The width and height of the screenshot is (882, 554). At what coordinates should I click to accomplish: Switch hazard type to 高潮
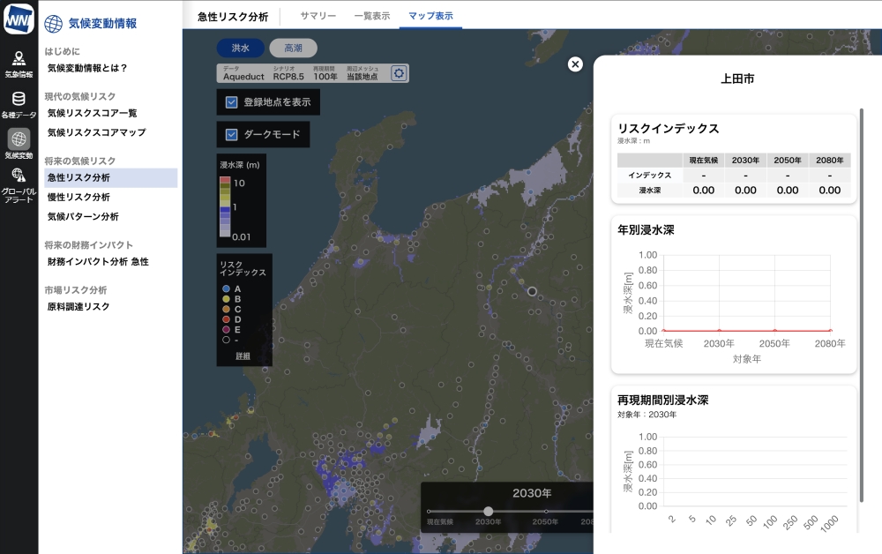293,48
